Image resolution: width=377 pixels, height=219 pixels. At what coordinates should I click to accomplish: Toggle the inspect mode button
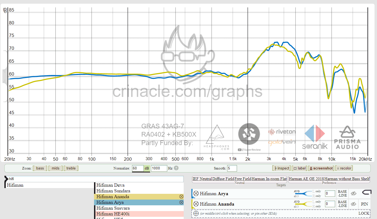[281, 168]
